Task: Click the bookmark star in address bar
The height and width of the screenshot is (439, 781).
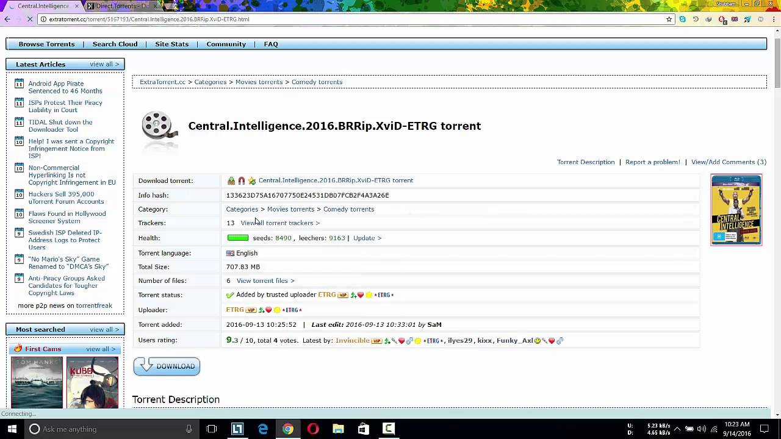Action: pos(669,19)
